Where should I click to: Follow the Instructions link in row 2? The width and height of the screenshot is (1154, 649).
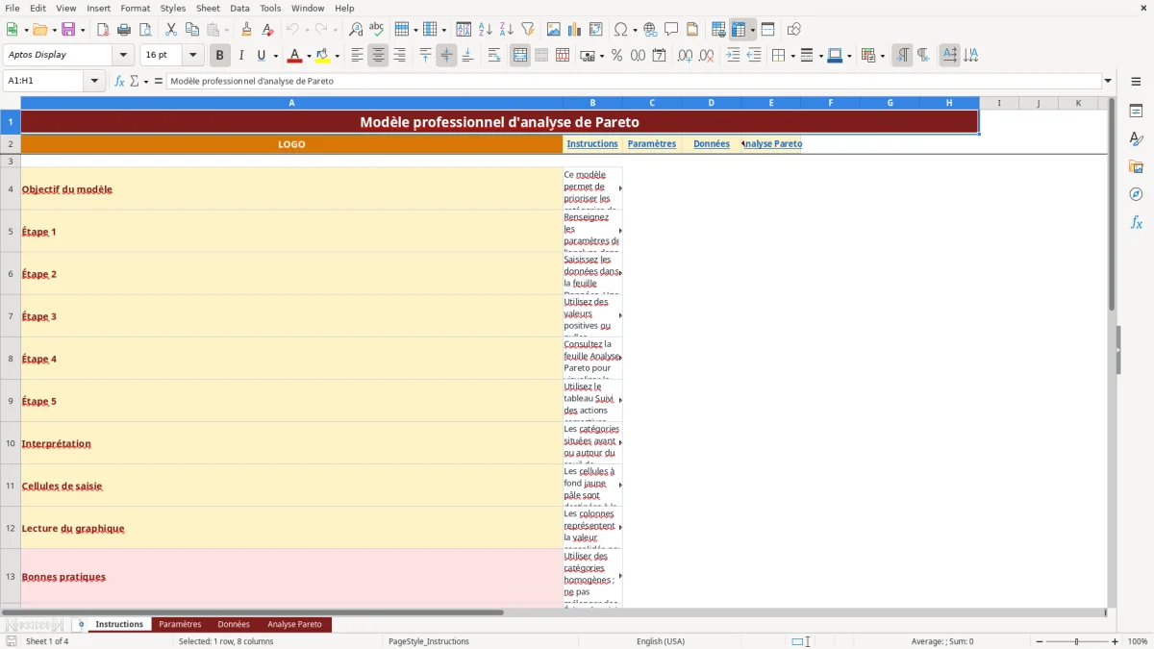pos(592,144)
